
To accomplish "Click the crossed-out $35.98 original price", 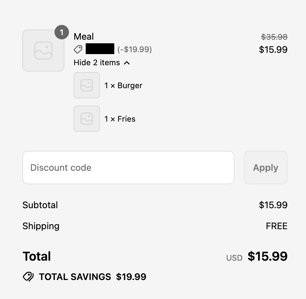I will click(x=274, y=37).
